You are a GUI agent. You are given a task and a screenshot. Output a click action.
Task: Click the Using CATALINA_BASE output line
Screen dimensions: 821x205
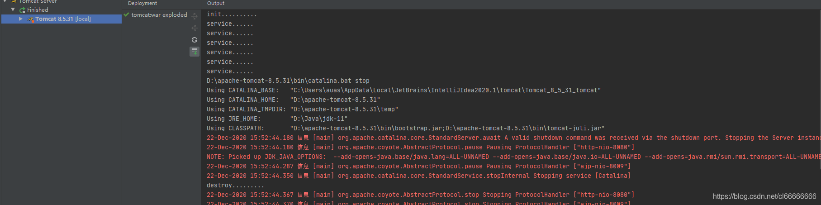pos(404,91)
